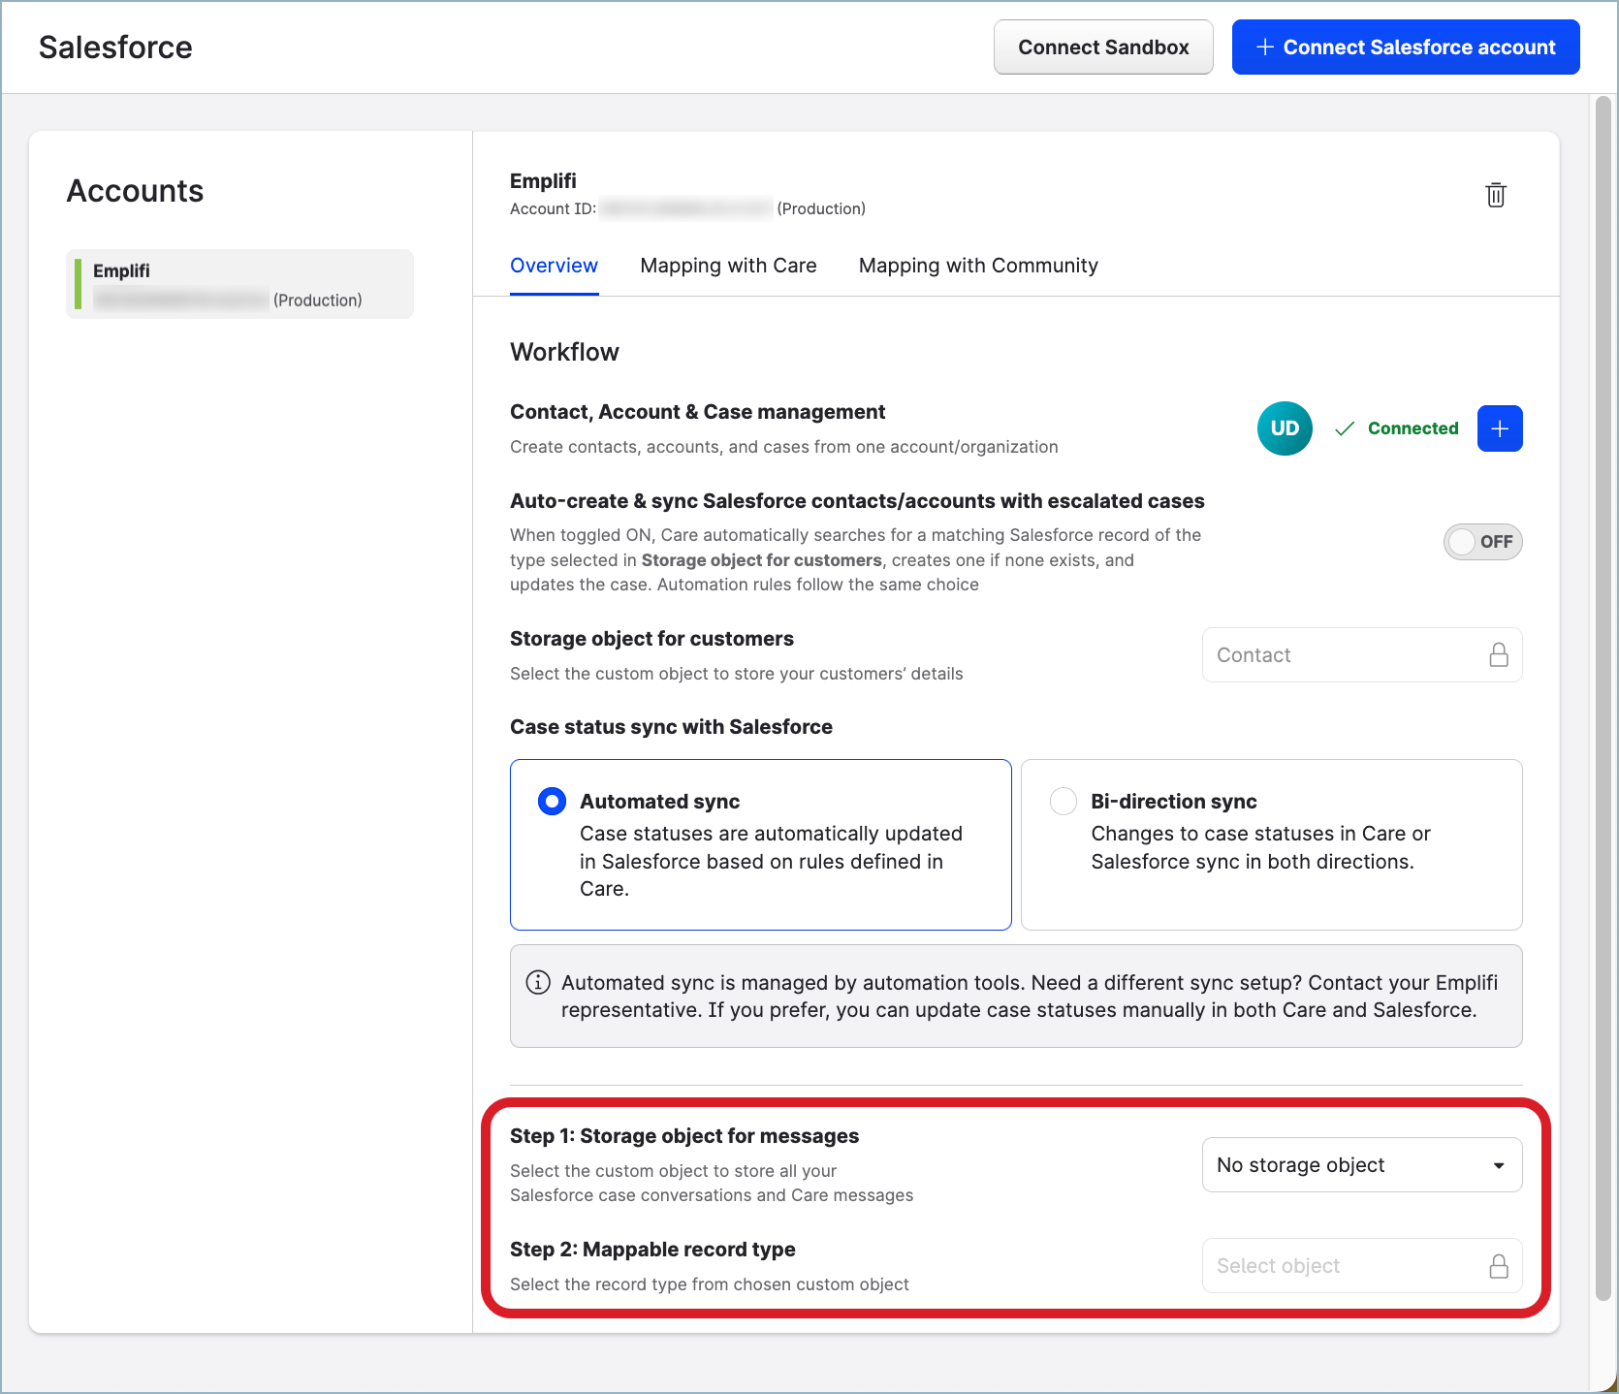Click the lock icon in Contact field
The width and height of the screenshot is (1619, 1394).
(1498, 655)
